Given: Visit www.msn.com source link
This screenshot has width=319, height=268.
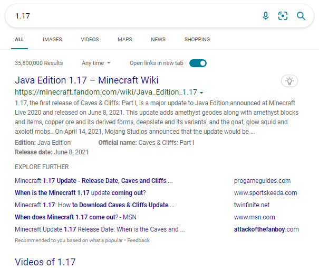Looking at the screenshot, I should click(255, 217).
